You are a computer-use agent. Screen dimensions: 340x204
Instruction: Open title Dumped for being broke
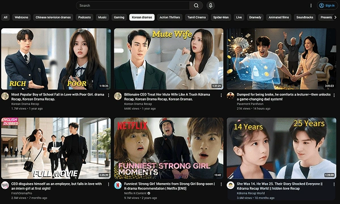[284, 97]
